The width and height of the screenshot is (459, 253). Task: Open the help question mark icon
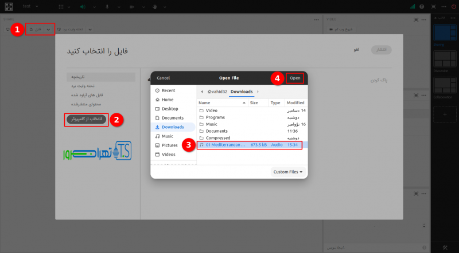[422, 6]
